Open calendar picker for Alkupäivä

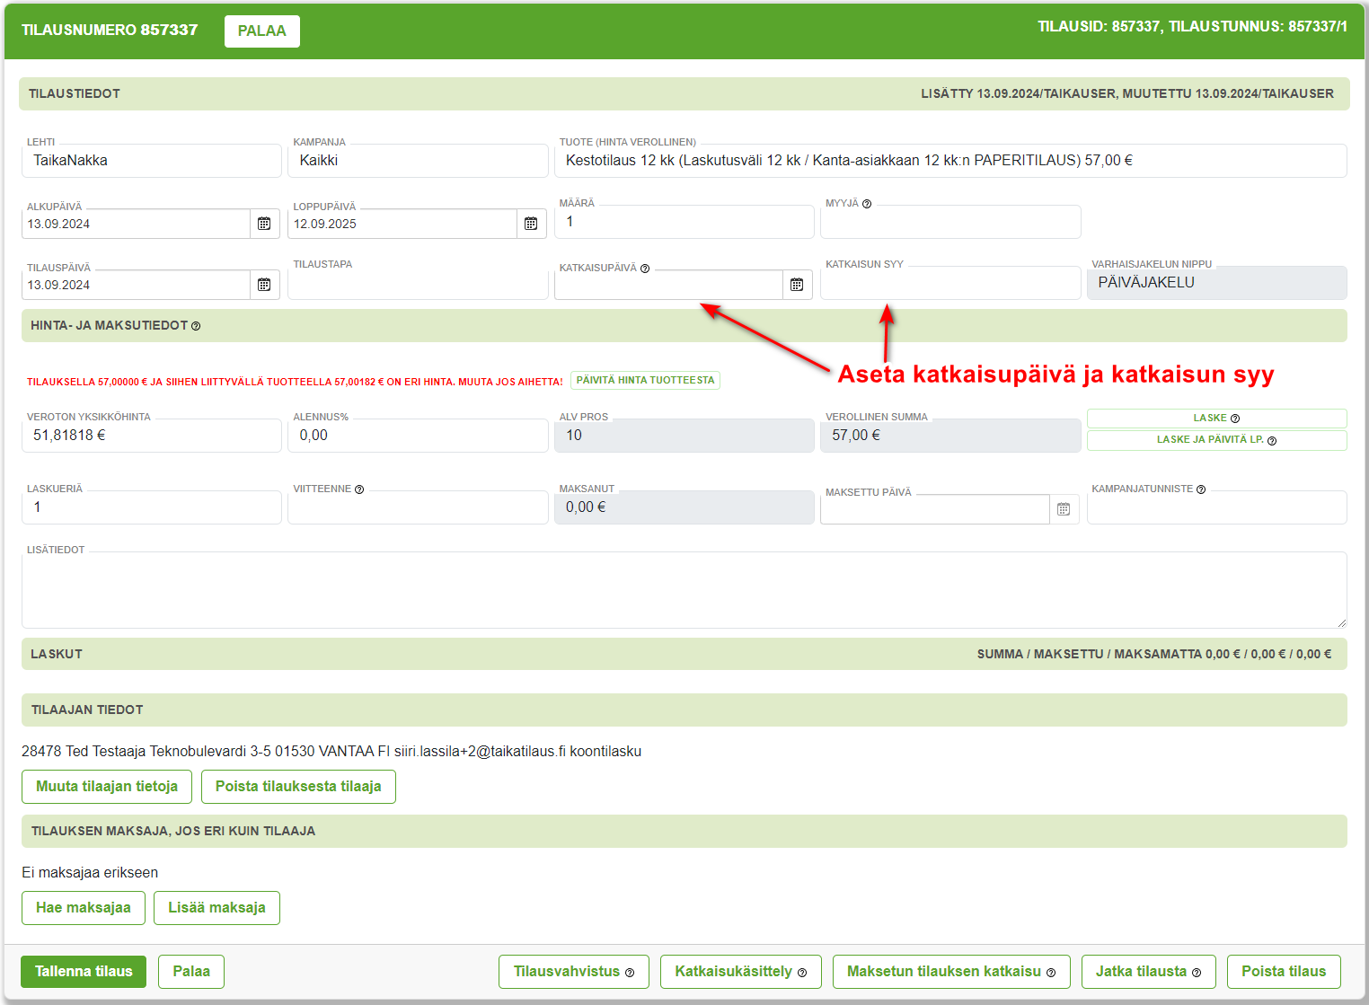[264, 224]
